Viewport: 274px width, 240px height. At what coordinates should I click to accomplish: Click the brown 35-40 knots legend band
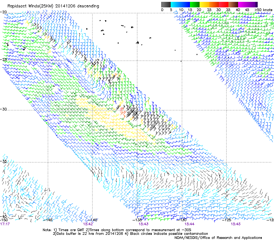pos(233,4)
